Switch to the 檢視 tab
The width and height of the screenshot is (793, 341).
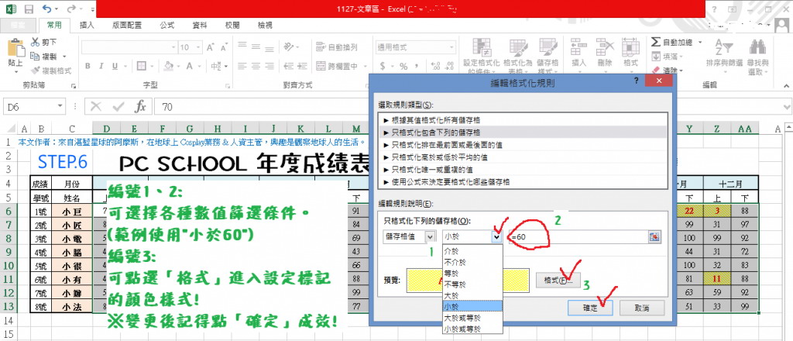pyautogui.click(x=265, y=25)
